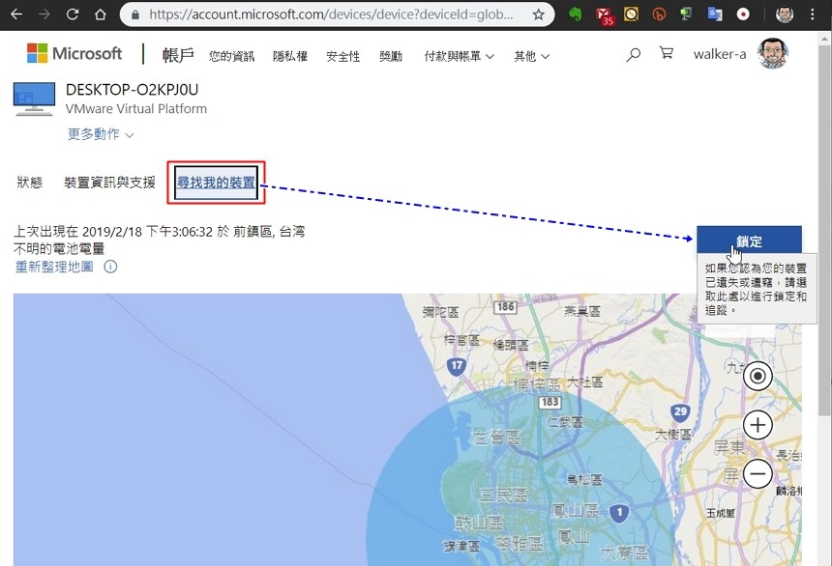Click the VMware Virtual Platform text
The height and width of the screenshot is (566, 832).
[136, 108]
